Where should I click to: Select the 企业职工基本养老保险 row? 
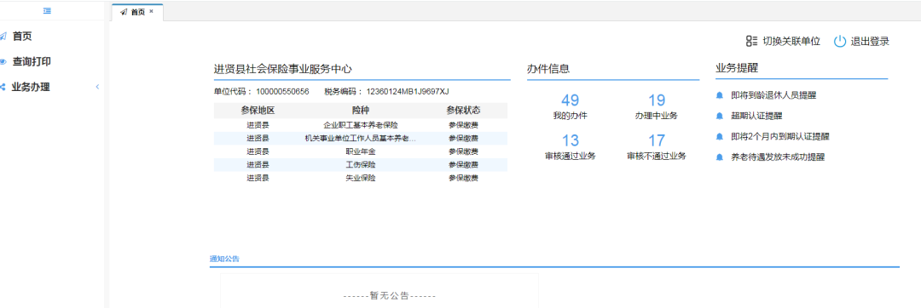click(x=361, y=125)
